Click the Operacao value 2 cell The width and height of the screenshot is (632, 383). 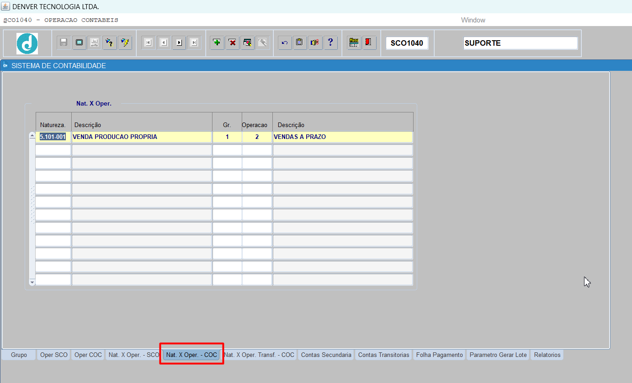[x=257, y=137]
